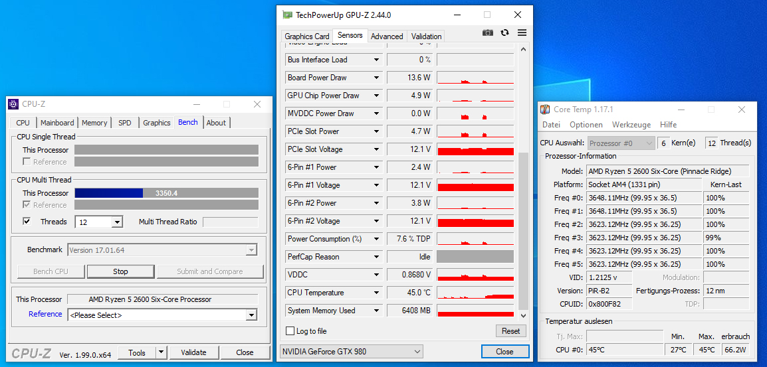The image size is (767, 367).
Task: Click the Board Power Draw 13.6 W value
Action: [409, 78]
